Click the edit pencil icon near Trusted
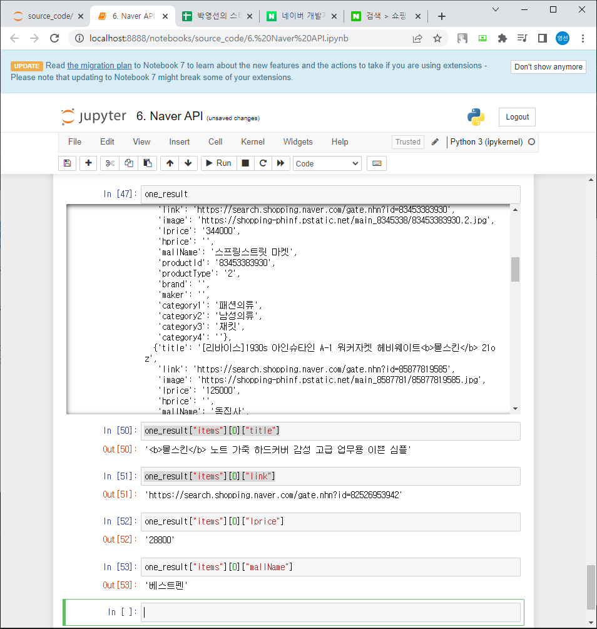 [435, 142]
